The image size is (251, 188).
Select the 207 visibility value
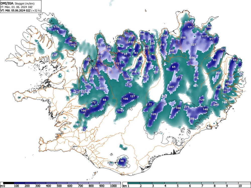pyautogui.click(x=171, y=87)
